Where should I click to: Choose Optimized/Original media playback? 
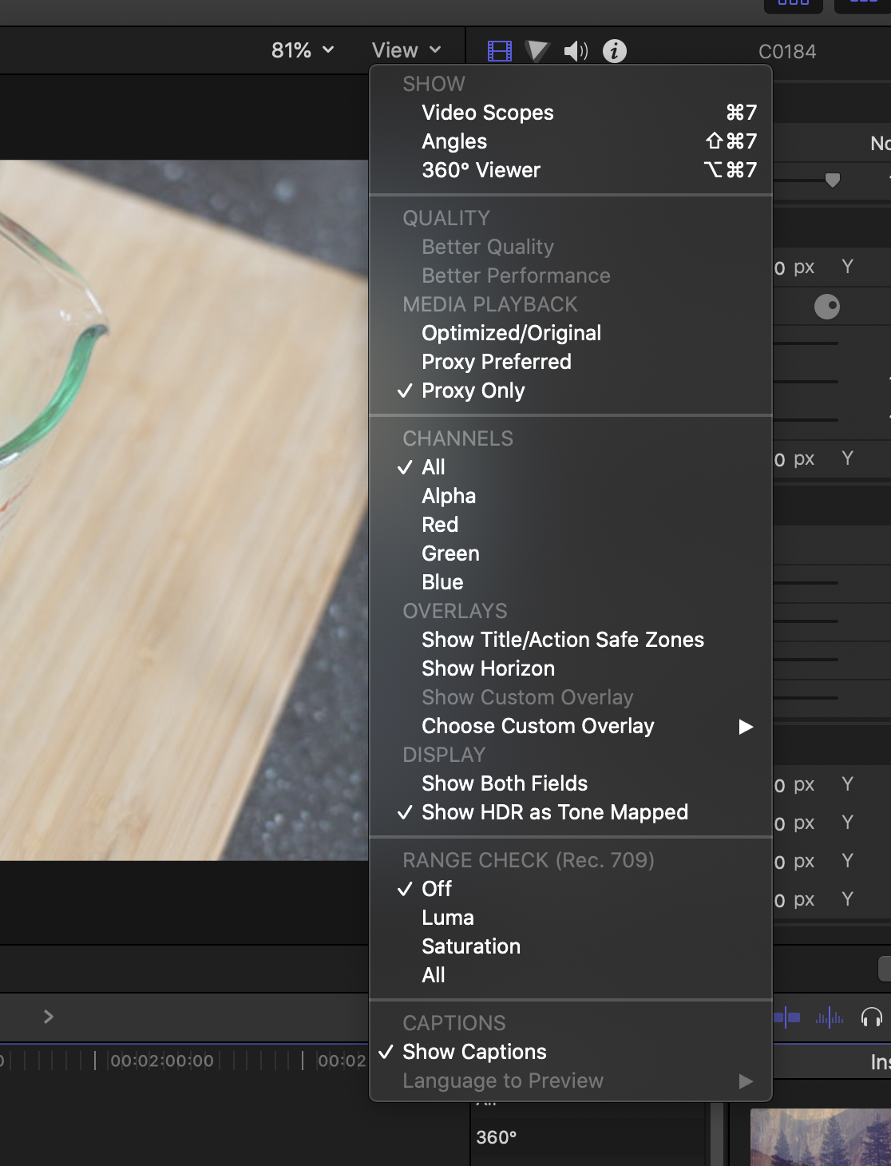click(x=571, y=333)
